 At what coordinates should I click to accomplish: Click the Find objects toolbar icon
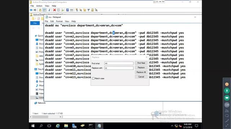(x=92, y=10)
